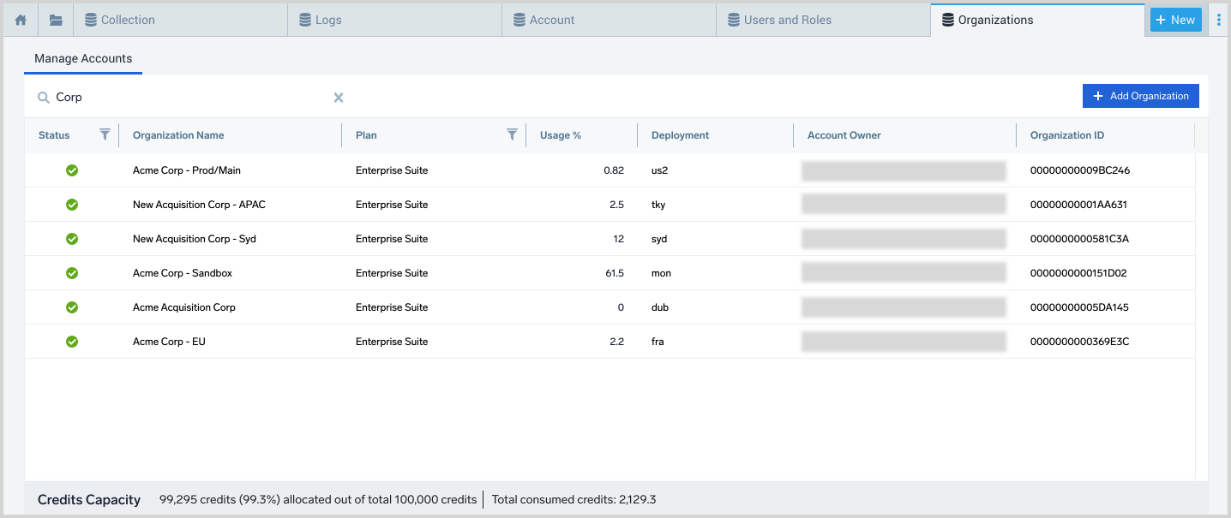Click the New tab button

coord(1175,20)
